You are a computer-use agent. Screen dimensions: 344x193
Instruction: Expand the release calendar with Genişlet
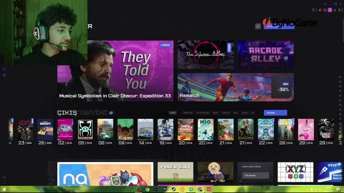tap(275, 113)
